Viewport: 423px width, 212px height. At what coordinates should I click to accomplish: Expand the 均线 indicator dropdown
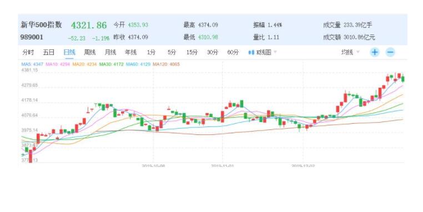tap(358, 52)
